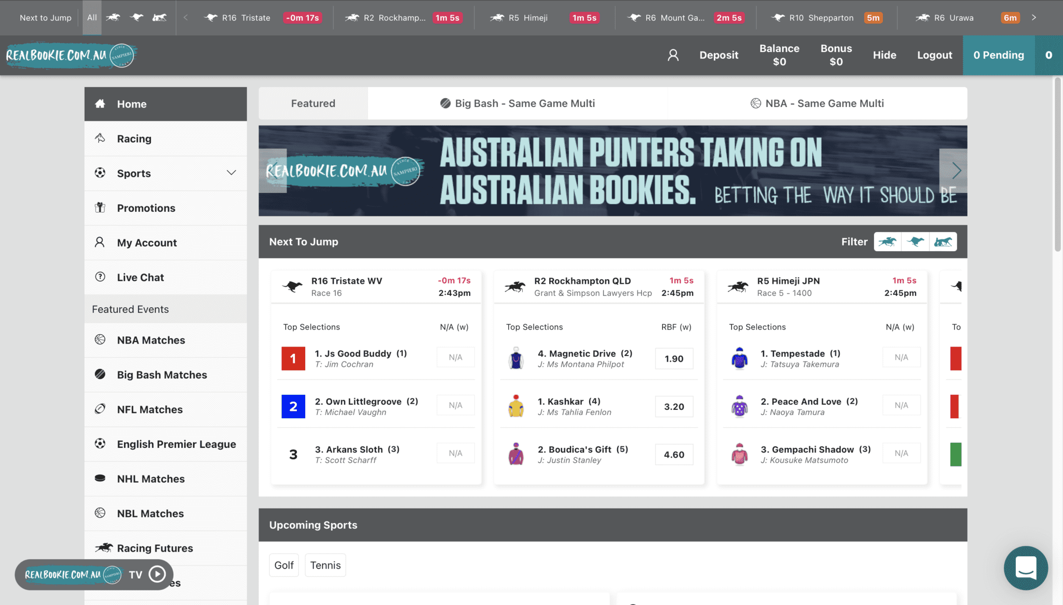Click the Home icon in the sidebar

100,104
